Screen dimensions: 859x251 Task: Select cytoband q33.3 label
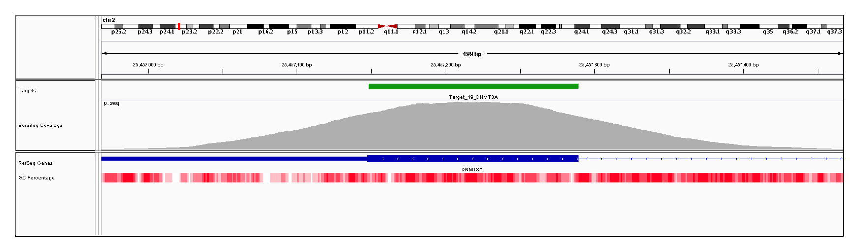pos(733,32)
